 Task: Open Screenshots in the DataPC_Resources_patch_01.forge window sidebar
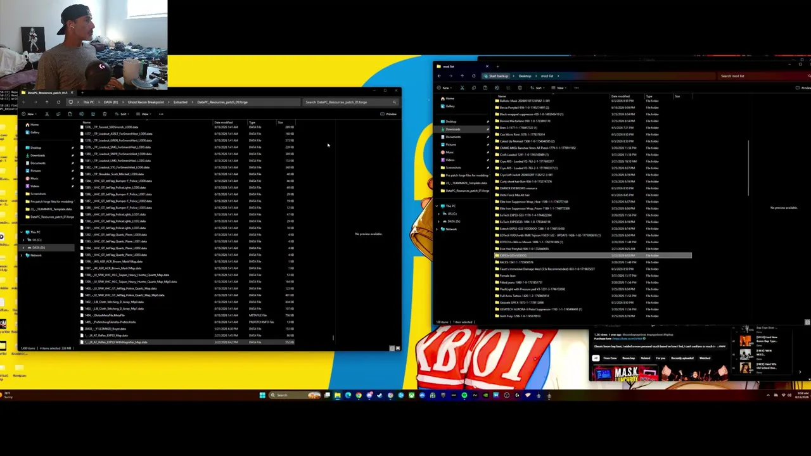pyautogui.click(x=37, y=194)
